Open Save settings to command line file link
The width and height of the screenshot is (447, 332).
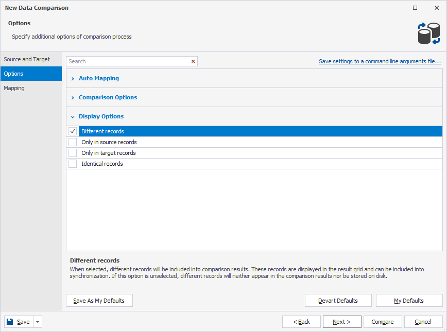pyautogui.click(x=380, y=61)
